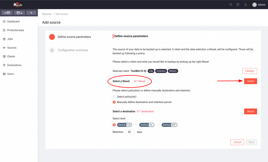
Task: Select 'Manually define destination and retention period'
Action: pyautogui.click(x=114, y=102)
